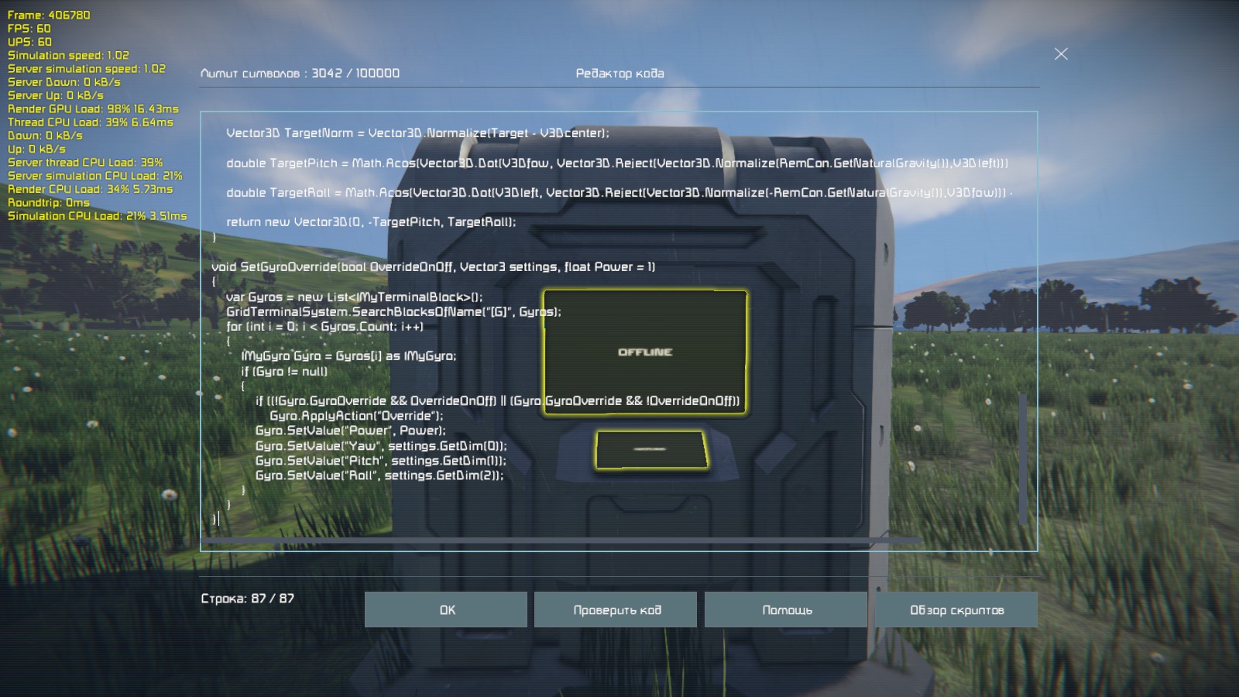Click the vertical scrollbar of the code area

coord(1023,457)
